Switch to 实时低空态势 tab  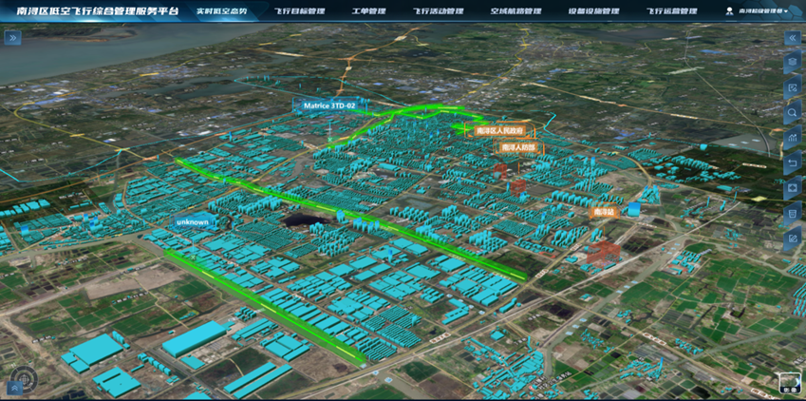[x=221, y=11]
